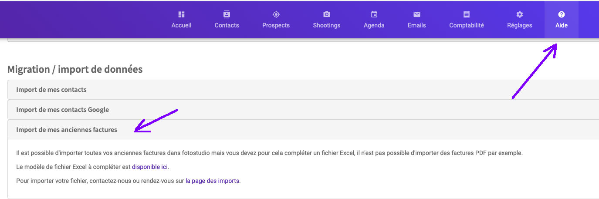Go to the Prospects menu label
This screenshot has width=599, height=199.
(276, 25)
